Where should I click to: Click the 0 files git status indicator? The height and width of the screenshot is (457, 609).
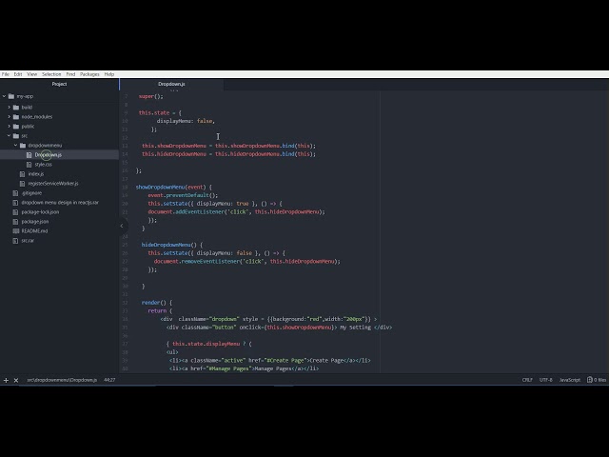[x=597, y=380]
